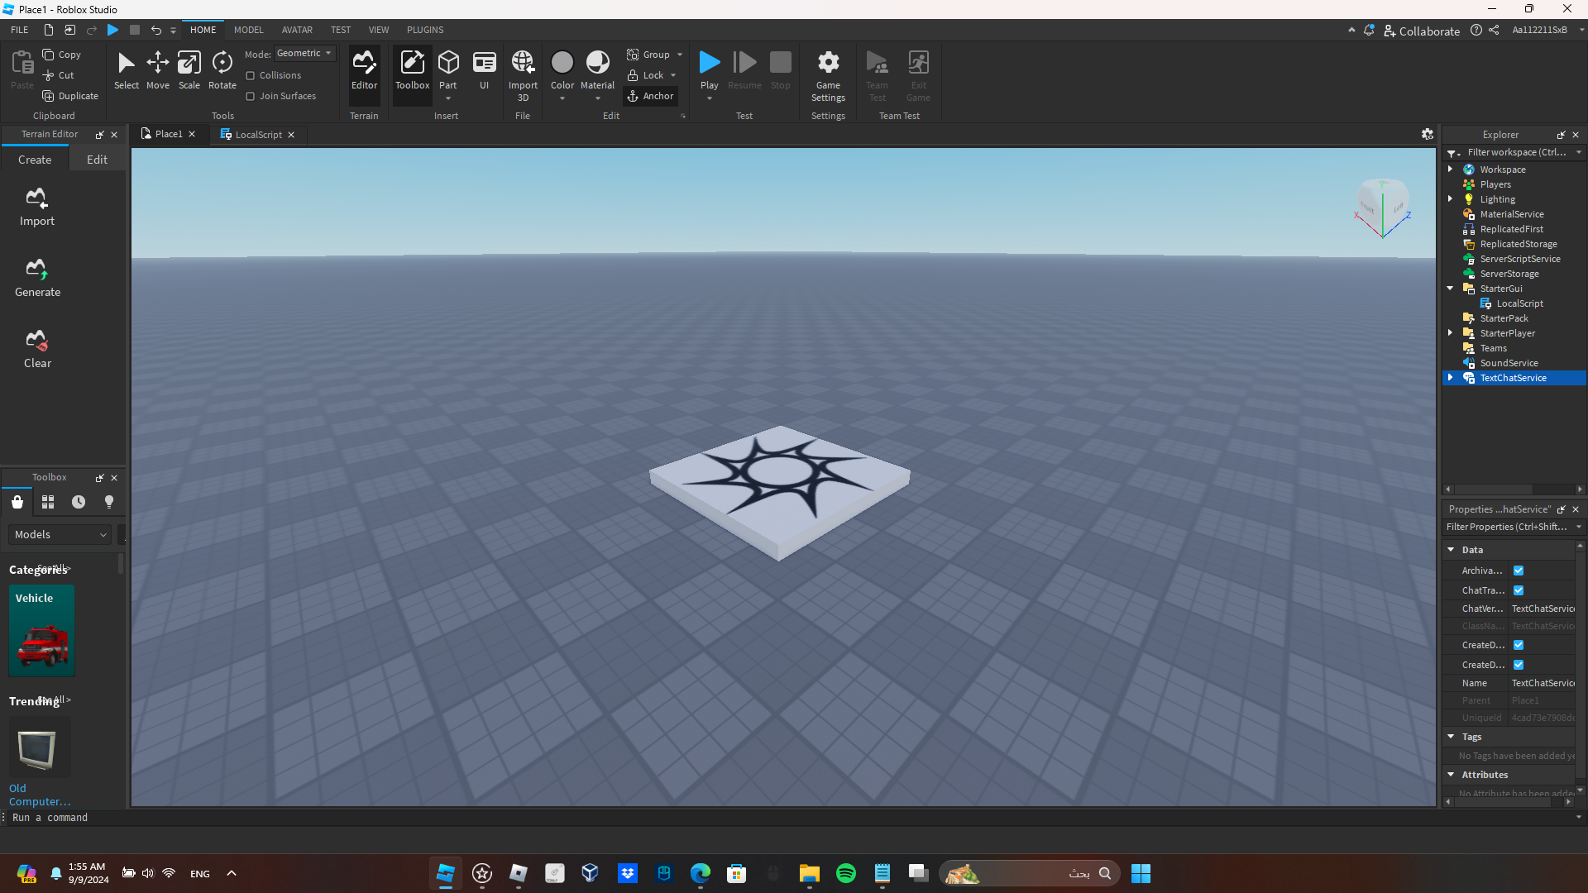The width and height of the screenshot is (1588, 893).
Task: Open Game Settings
Action: pos(828,74)
